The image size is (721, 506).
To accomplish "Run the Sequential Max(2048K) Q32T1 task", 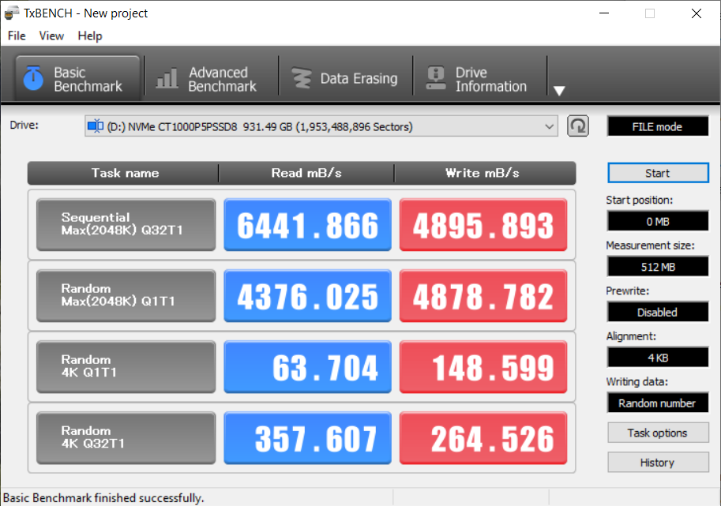I will click(126, 225).
